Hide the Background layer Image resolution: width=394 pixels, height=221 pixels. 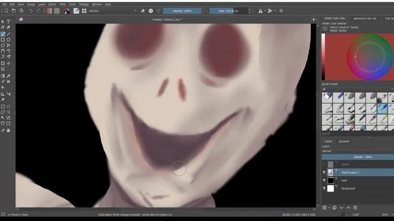[324, 188]
